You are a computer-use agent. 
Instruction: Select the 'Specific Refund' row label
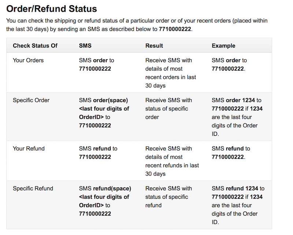click(33, 188)
